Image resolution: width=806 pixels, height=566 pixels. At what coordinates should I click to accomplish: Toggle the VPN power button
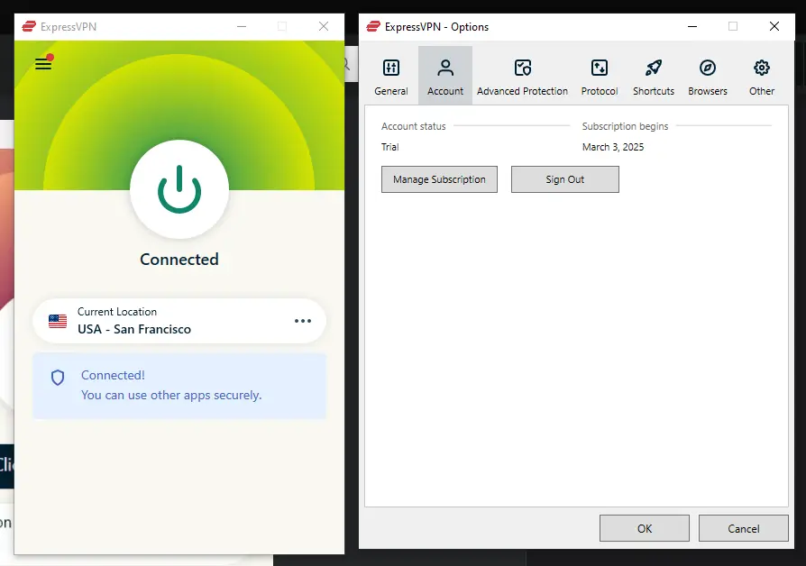[179, 188]
